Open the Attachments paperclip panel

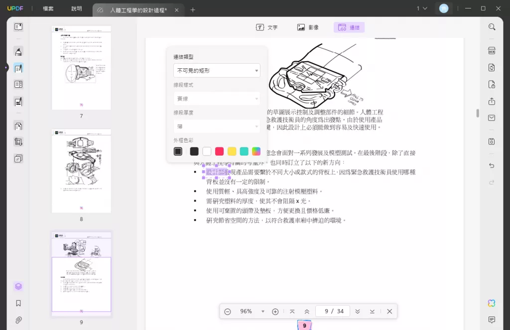point(18,320)
